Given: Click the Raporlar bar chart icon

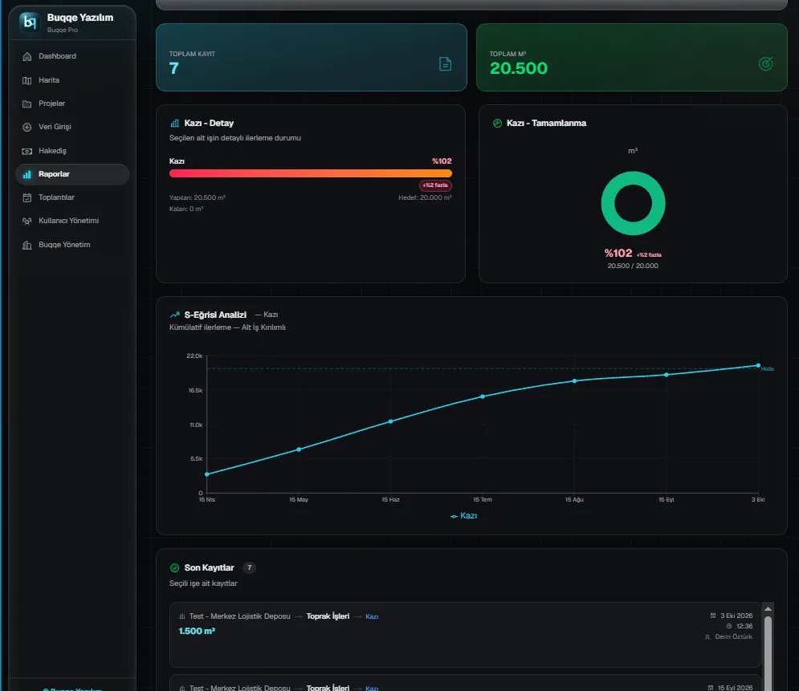Looking at the screenshot, I should coord(27,174).
